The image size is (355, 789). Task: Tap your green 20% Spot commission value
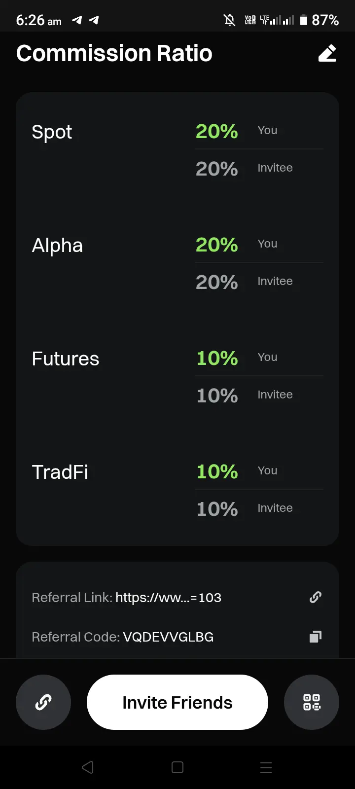217,131
